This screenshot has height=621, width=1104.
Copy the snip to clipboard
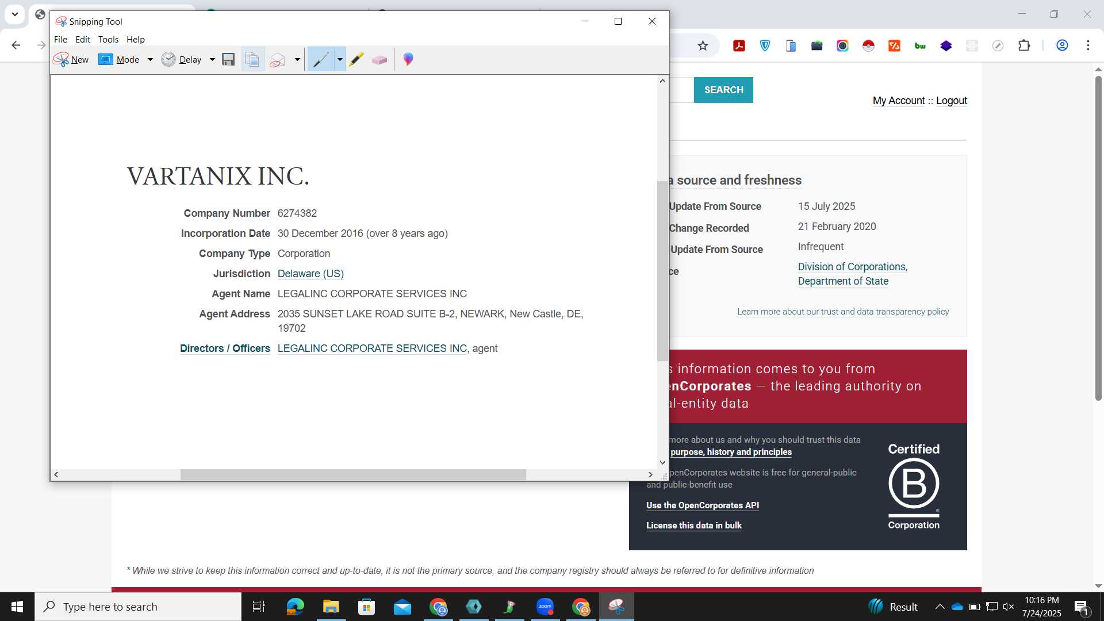(252, 59)
